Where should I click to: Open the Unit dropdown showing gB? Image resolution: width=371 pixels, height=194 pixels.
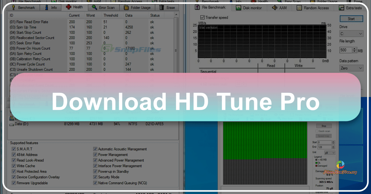pos(329,152)
